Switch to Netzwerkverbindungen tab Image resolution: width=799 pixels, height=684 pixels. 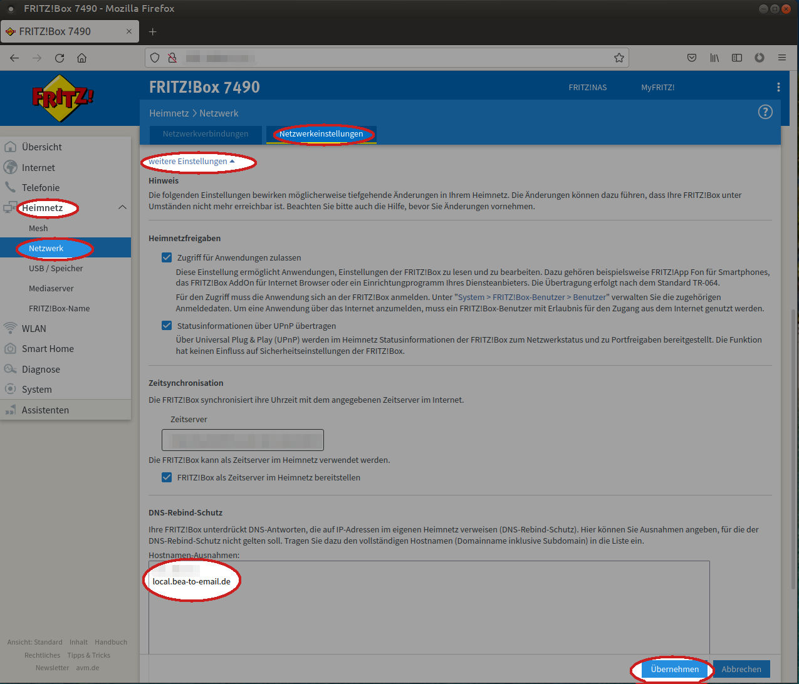(x=206, y=133)
